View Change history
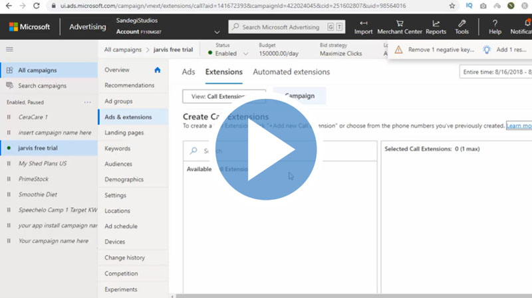 pos(125,258)
